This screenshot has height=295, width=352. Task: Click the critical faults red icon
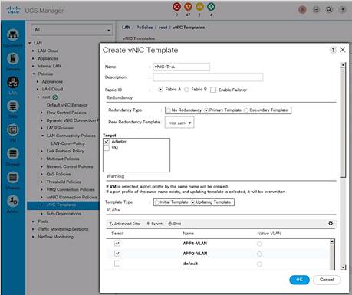tap(176, 7)
